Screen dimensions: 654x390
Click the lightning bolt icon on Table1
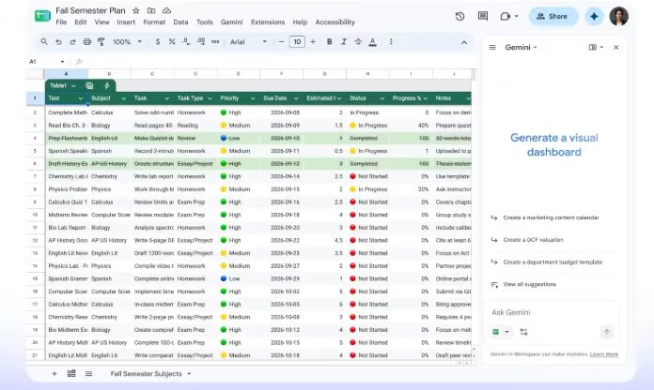point(107,85)
